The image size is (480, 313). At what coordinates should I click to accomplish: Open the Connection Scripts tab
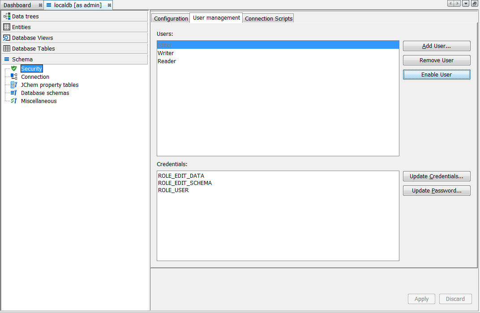click(x=268, y=18)
